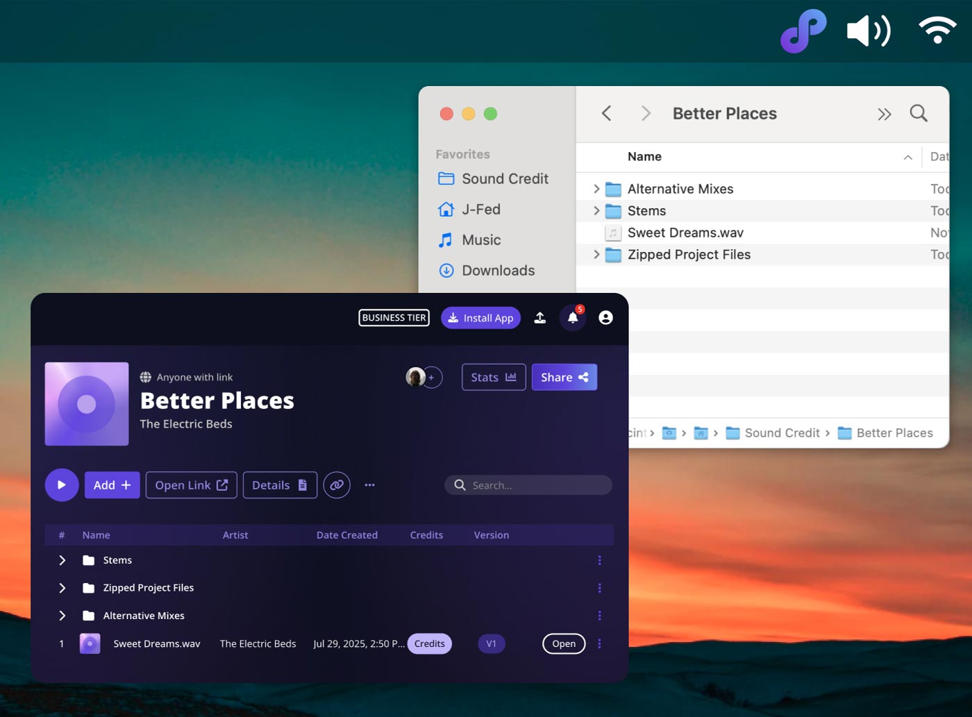
Task: Click the Jul 29, 2025 date cell
Action: (x=359, y=643)
